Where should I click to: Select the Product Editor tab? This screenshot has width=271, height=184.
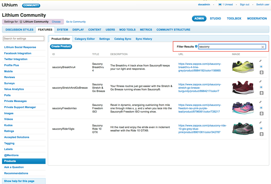coord(61,39)
